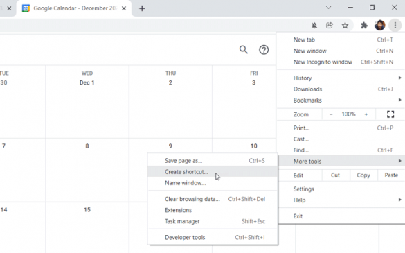Close the Google Calendar tab

[124, 8]
